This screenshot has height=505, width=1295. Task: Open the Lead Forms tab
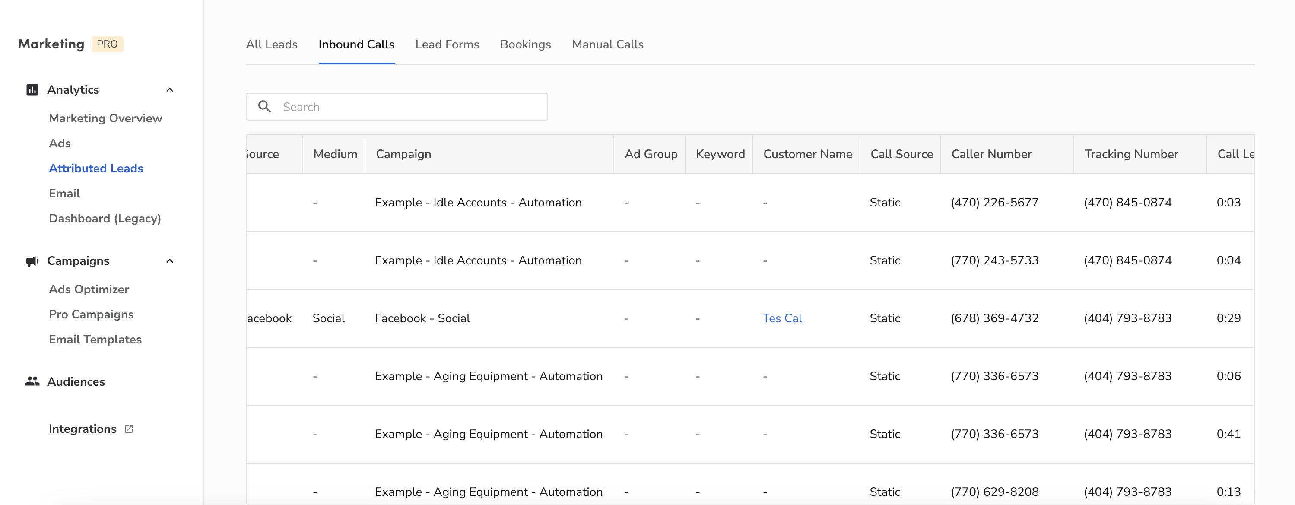447,44
